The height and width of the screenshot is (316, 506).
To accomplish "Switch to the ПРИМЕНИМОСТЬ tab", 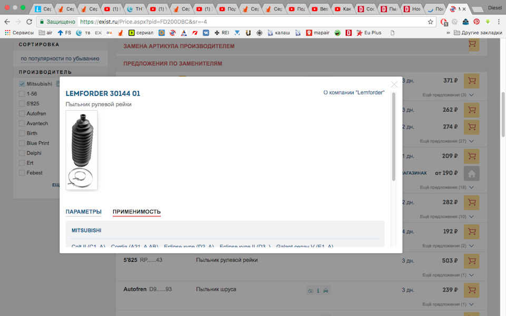I will (x=137, y=212).
